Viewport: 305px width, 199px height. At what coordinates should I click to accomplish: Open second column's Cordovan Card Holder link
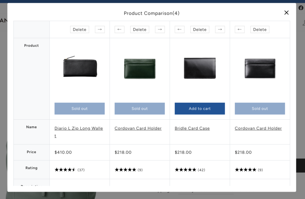coord(138,128)
